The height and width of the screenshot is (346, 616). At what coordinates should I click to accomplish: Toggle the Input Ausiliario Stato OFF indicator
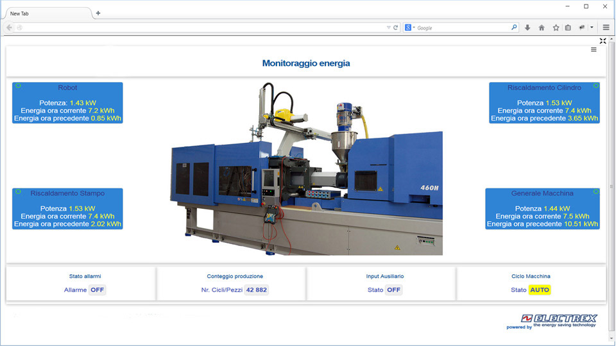(x=393, y=290)
